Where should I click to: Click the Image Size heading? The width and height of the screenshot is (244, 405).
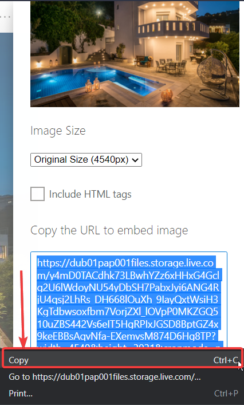point(58,131)
